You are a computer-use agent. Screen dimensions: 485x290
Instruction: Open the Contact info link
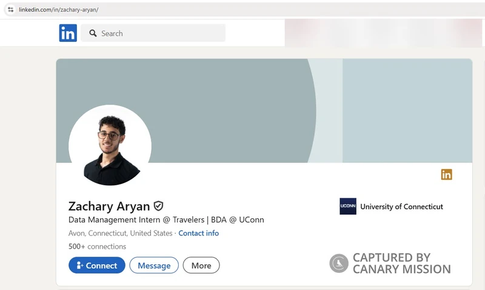point(199,233)
